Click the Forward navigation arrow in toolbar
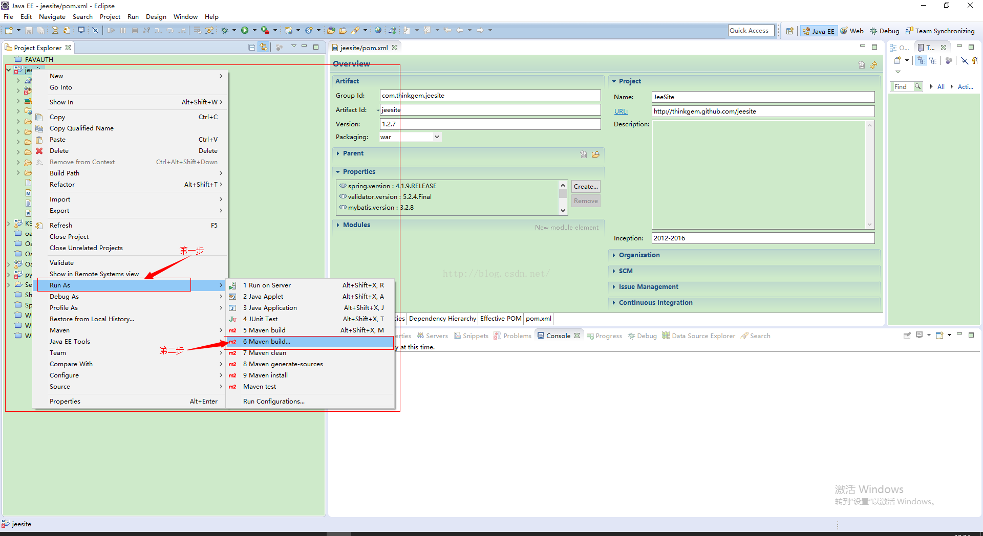Image resolution: width=983 pixels, height=536 pixels. (480, 31)
